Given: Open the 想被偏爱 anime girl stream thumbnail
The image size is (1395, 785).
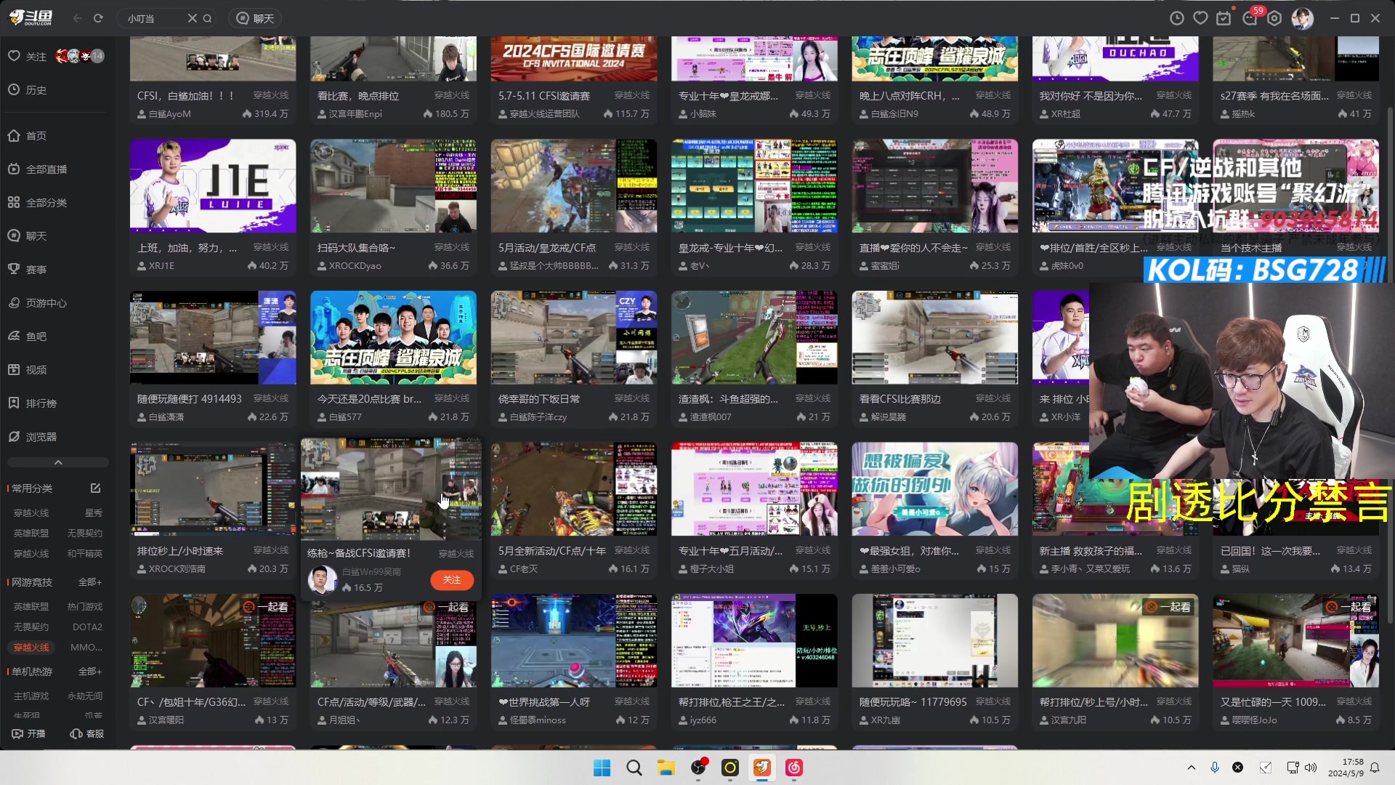Looking at the screenshot, I should pyautogui.click(x=934, y=489).
